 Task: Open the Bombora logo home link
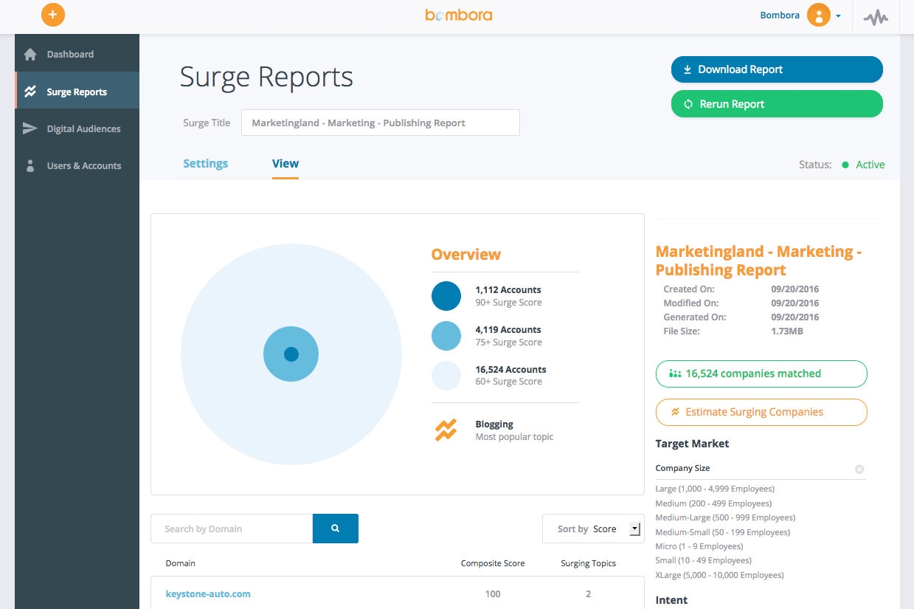(458, 15)
